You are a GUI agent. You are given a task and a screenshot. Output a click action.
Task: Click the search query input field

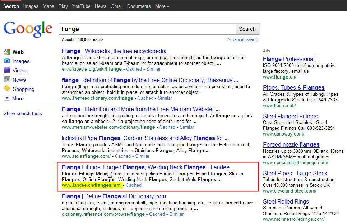coord(147,29)
